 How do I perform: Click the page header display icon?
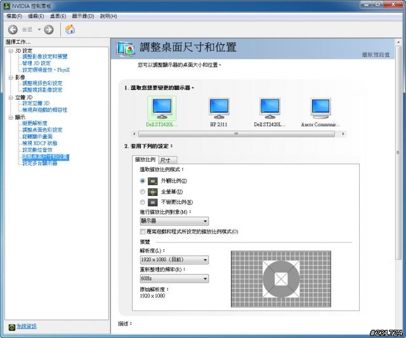126,49
